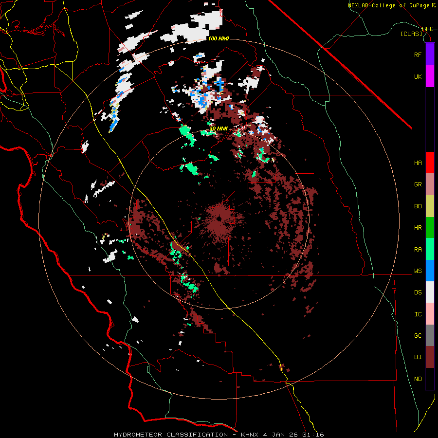Screen dimensions: 438x438
Task: Click the DS white legend swatch
Action: click(430, 292)
